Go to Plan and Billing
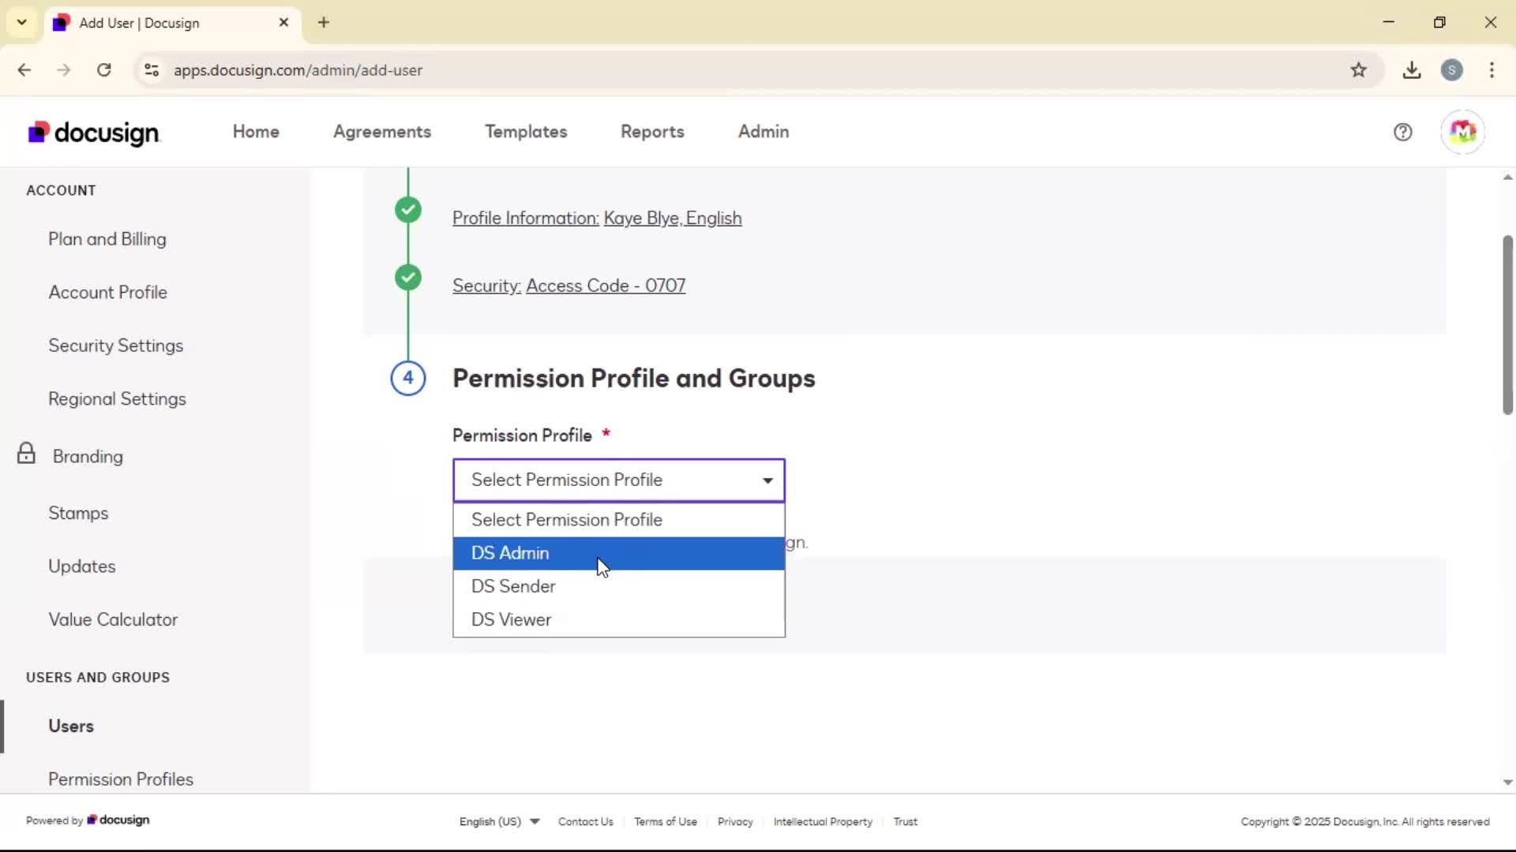The image size is (1516, 852). (x=107, y=239)
